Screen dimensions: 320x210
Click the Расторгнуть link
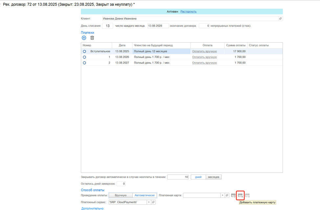[188, 11]
